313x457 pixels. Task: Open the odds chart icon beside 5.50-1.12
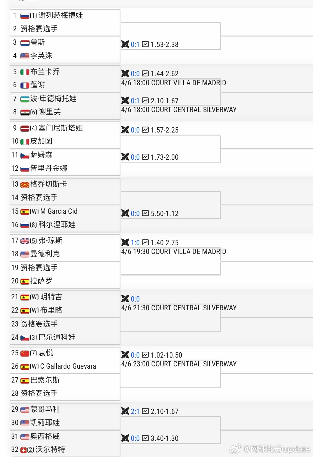tap(146, 213)
